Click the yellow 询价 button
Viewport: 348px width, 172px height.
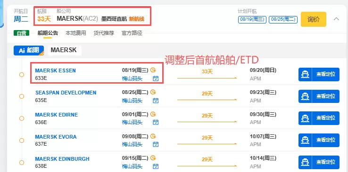pos(314,19)
